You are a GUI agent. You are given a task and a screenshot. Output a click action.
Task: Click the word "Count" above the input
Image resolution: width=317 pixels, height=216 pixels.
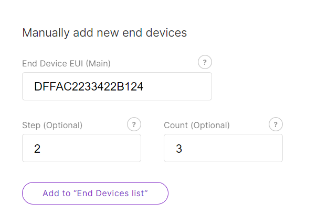[x=176, y=126]
